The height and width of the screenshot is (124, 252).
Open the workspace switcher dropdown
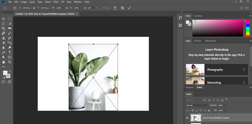coord(247,8)
